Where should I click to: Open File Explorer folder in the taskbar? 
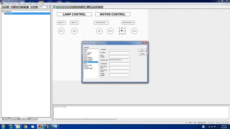point(18,126)
